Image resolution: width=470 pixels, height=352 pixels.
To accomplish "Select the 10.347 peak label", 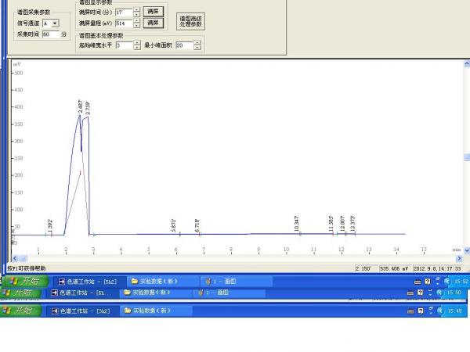I will point(297,224).
